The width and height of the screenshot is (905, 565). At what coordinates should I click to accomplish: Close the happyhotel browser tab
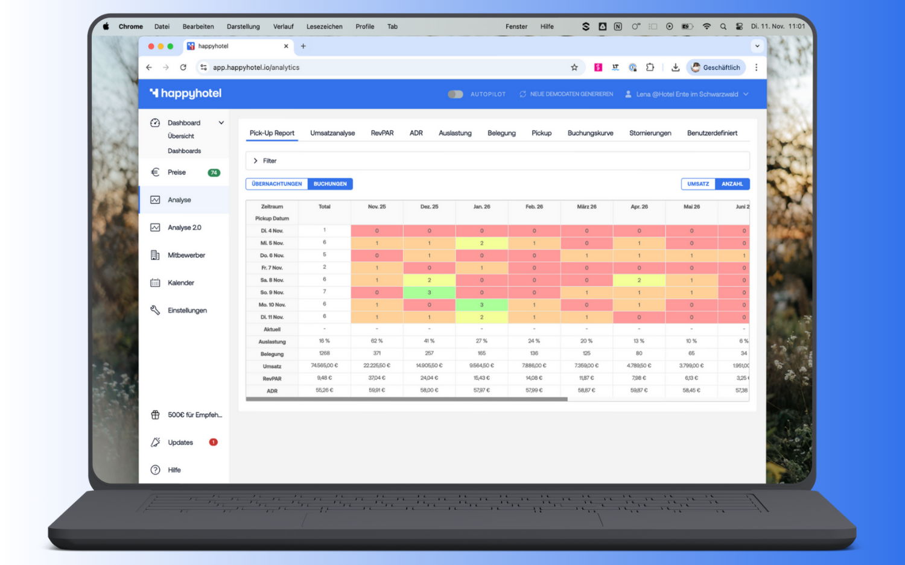tap(286, 46)
